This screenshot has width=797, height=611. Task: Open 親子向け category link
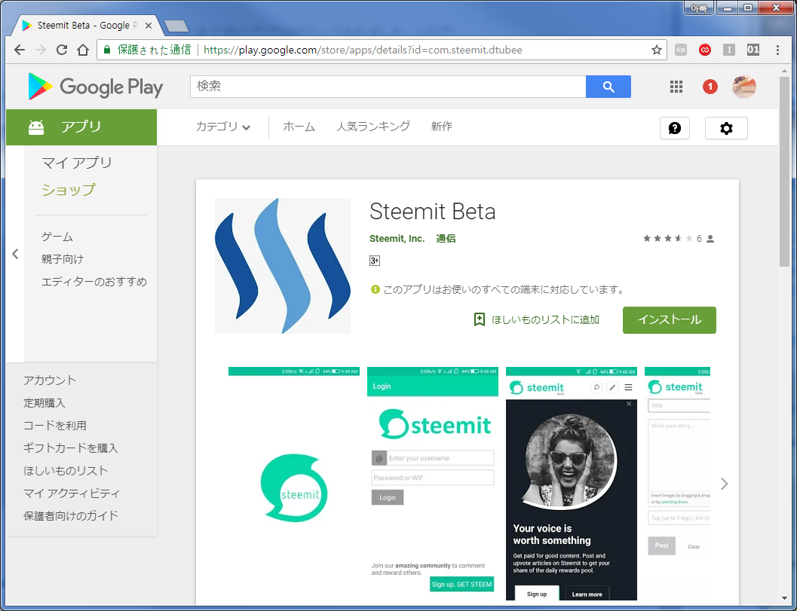click(63, 259)
